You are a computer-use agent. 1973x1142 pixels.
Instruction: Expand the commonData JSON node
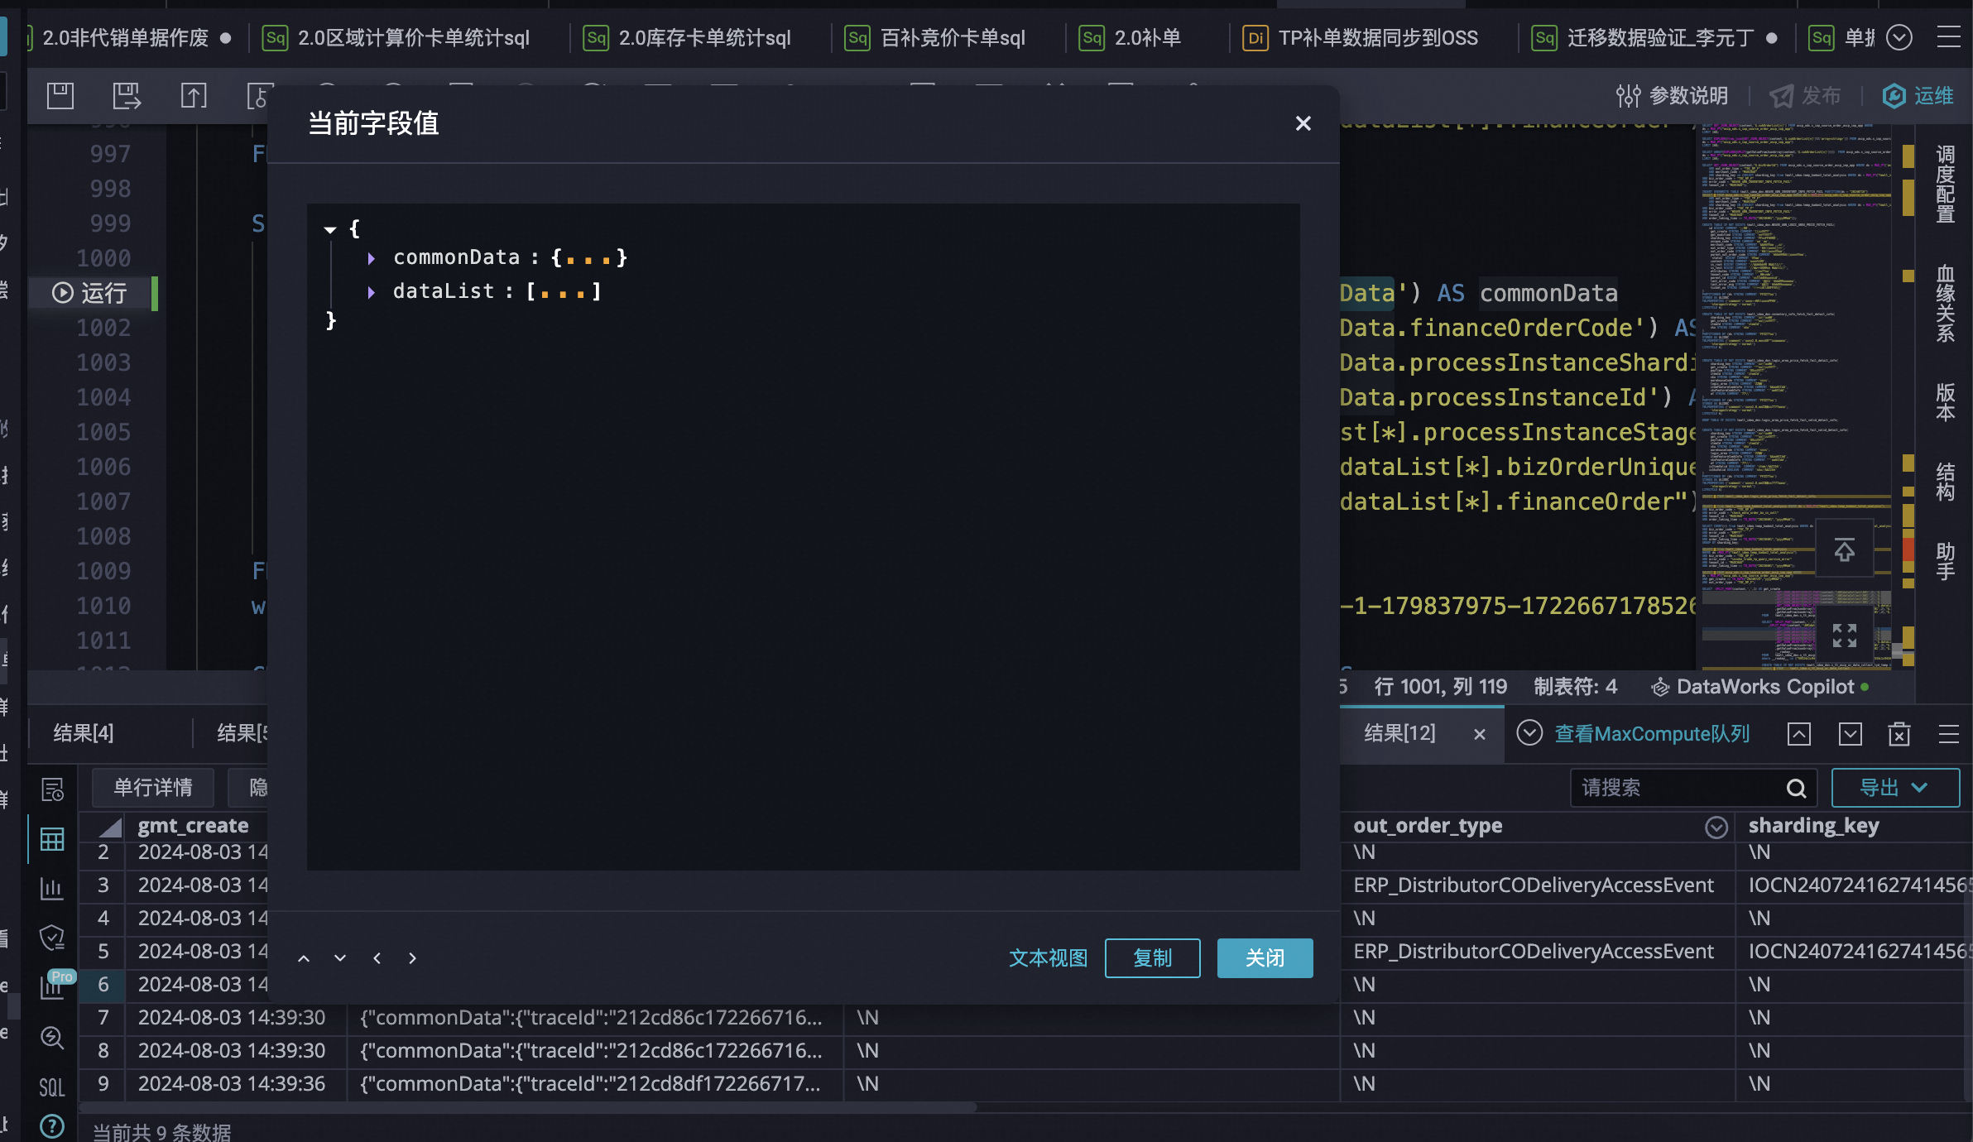click(371, 258)
